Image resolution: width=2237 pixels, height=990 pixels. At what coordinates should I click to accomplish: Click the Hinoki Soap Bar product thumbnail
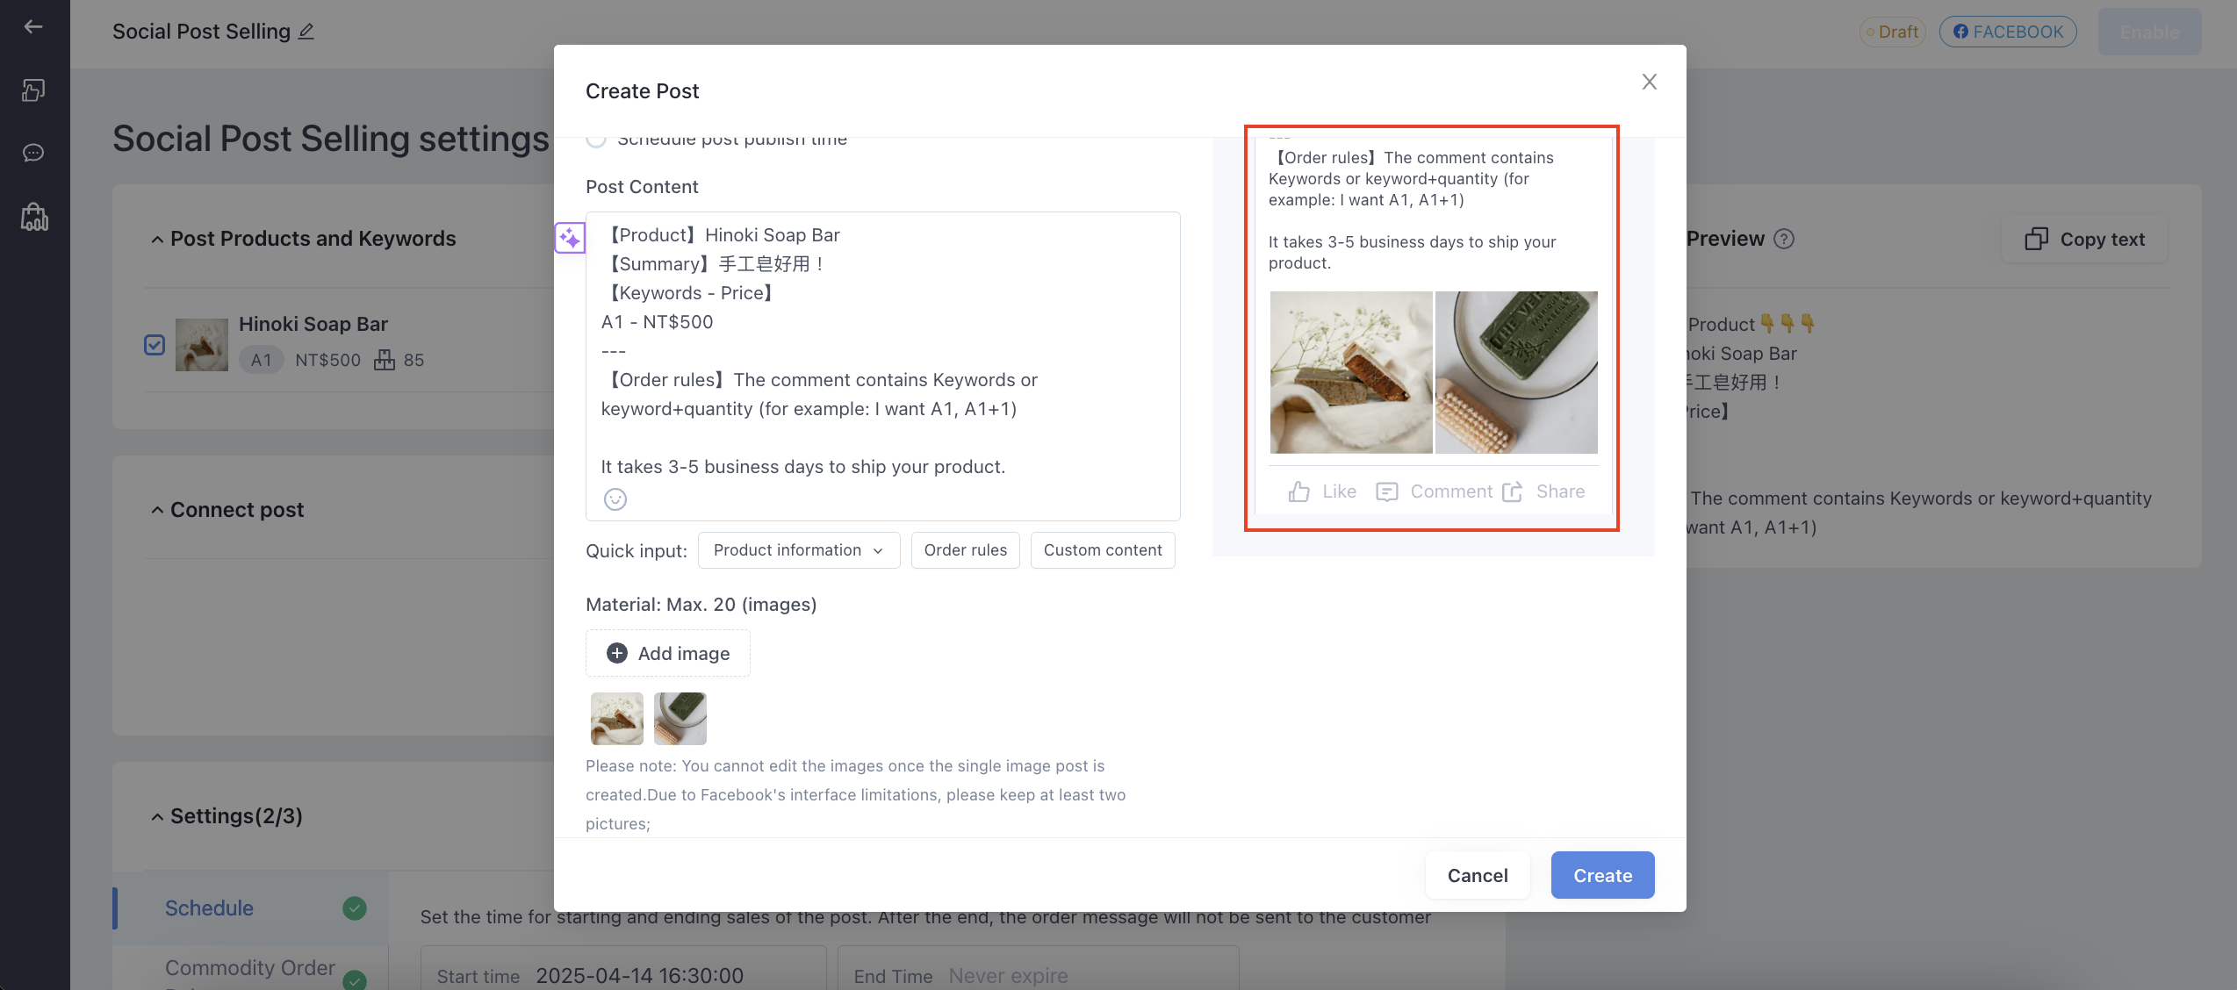[202, 345]
